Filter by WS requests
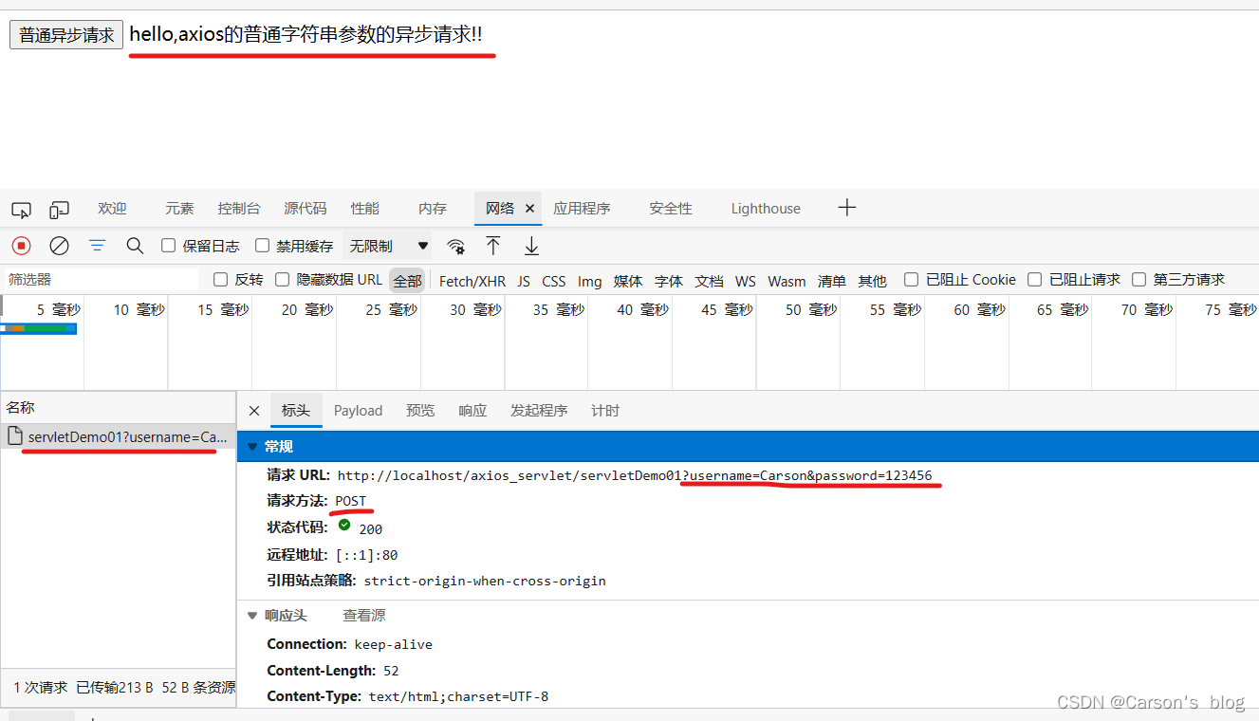The image size is (1259, 721). point(746,281)
